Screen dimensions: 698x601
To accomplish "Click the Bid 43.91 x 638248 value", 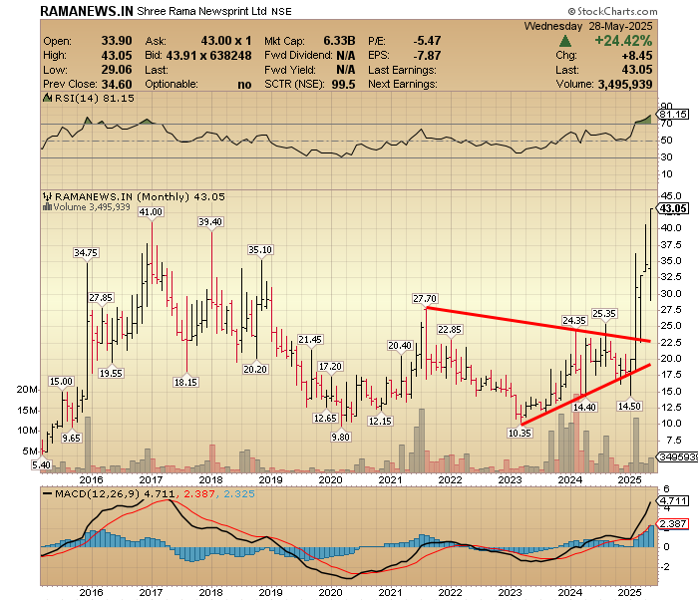I will point(208,56).
